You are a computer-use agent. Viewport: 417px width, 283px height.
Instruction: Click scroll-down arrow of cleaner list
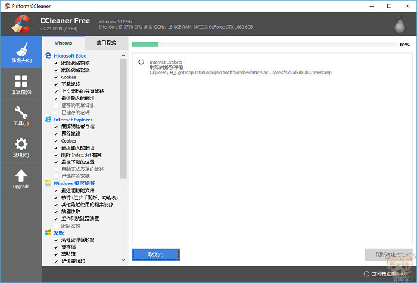pyautogui.click(x=123, y=260)
